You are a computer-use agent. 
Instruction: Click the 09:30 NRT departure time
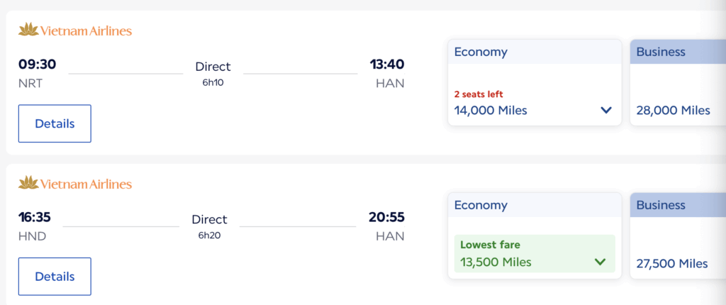click(37, 65)
